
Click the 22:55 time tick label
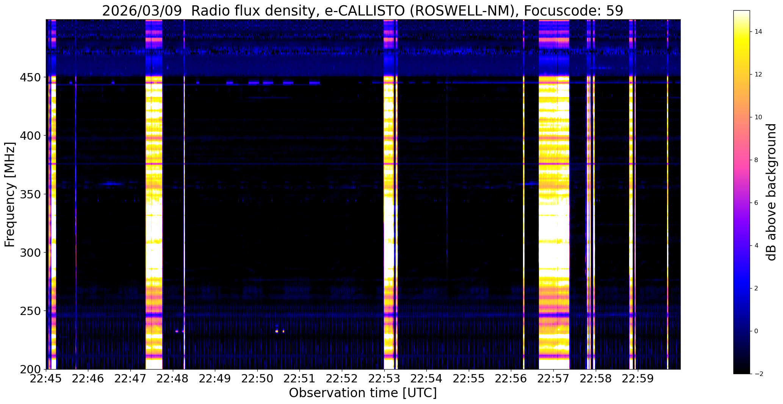(x=469, y=379)
